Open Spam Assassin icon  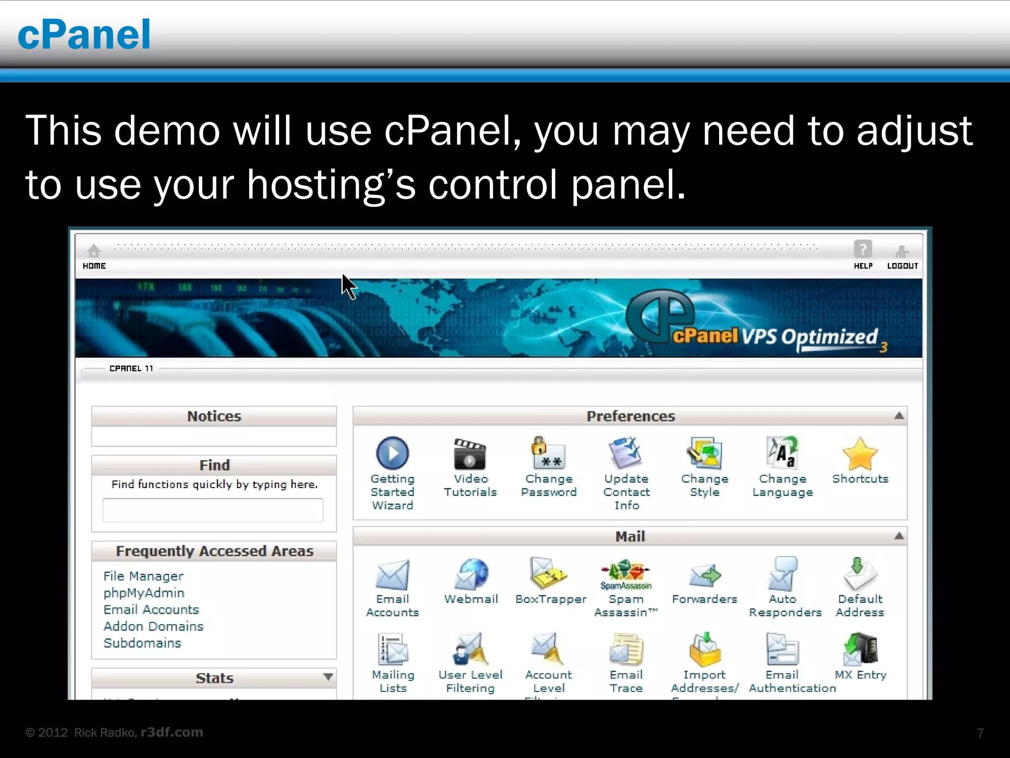(626, 574)
